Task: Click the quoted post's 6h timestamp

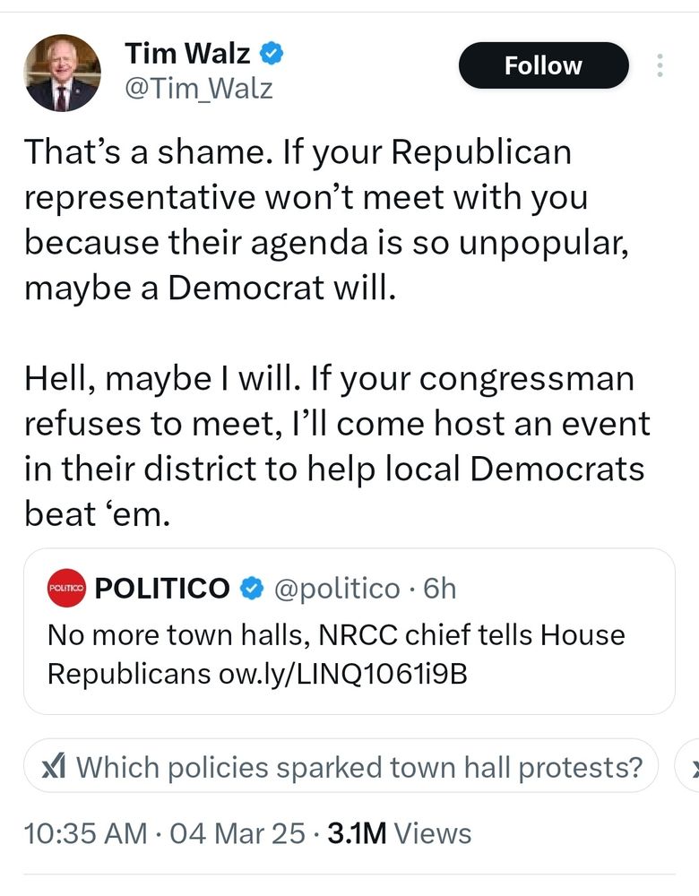Action: point(439,589)
